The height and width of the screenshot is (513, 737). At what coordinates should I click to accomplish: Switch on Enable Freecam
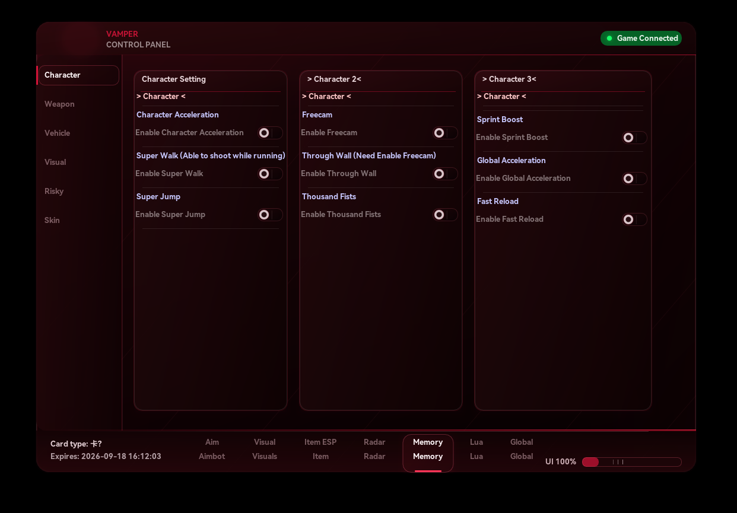point(446,133)
